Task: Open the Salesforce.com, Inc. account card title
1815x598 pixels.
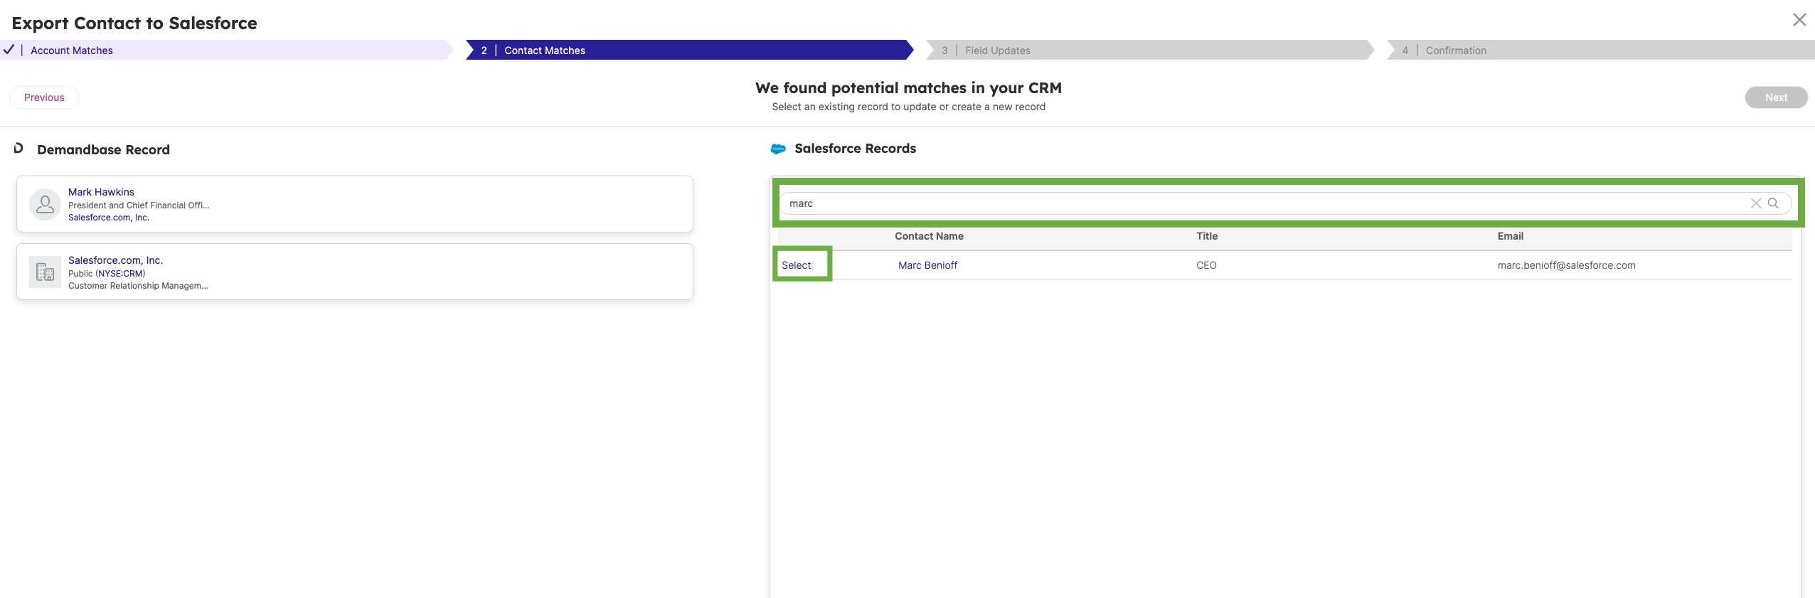Action: (x=115, y=260)
